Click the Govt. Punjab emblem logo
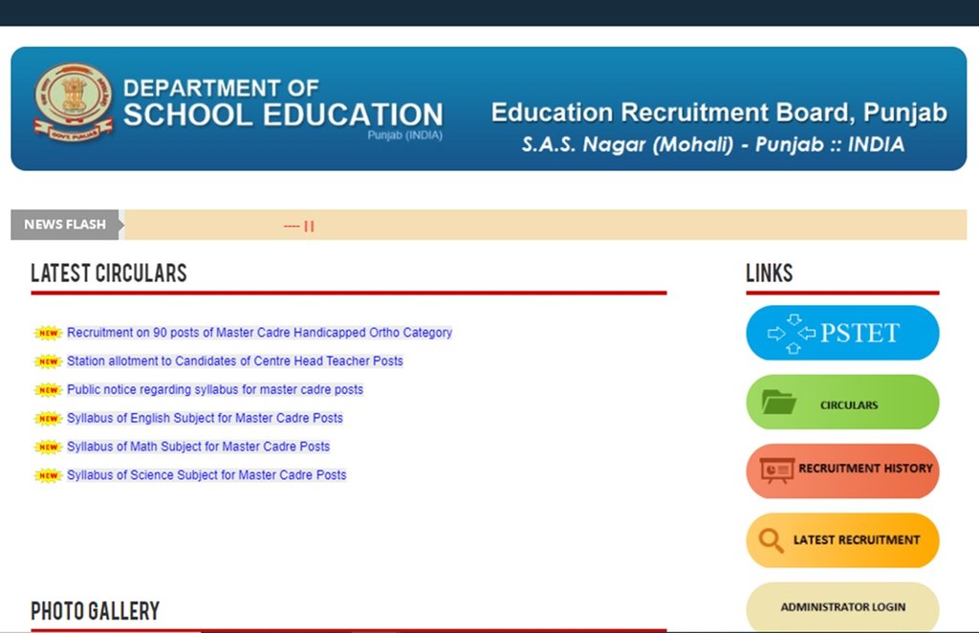Image resolution: width=979 pixels, height=633 pixels. tap(73, 101)
